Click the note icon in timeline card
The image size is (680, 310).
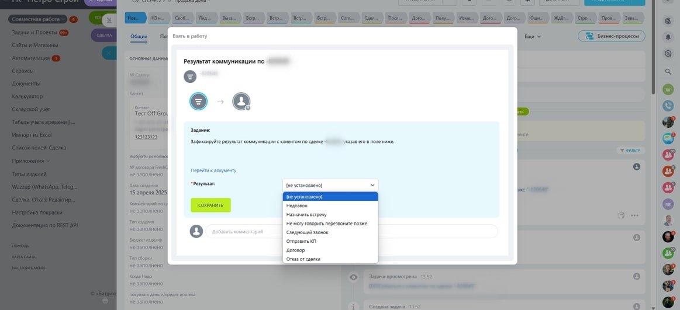(622, 215)
